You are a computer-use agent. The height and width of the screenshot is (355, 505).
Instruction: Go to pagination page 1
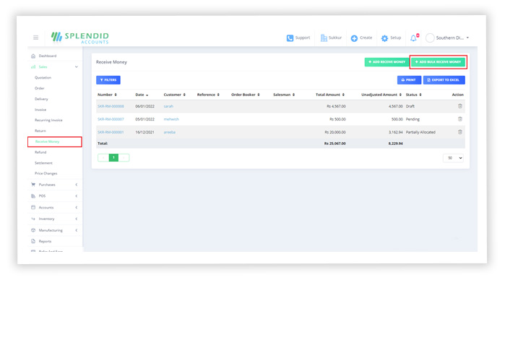point(113,157)
